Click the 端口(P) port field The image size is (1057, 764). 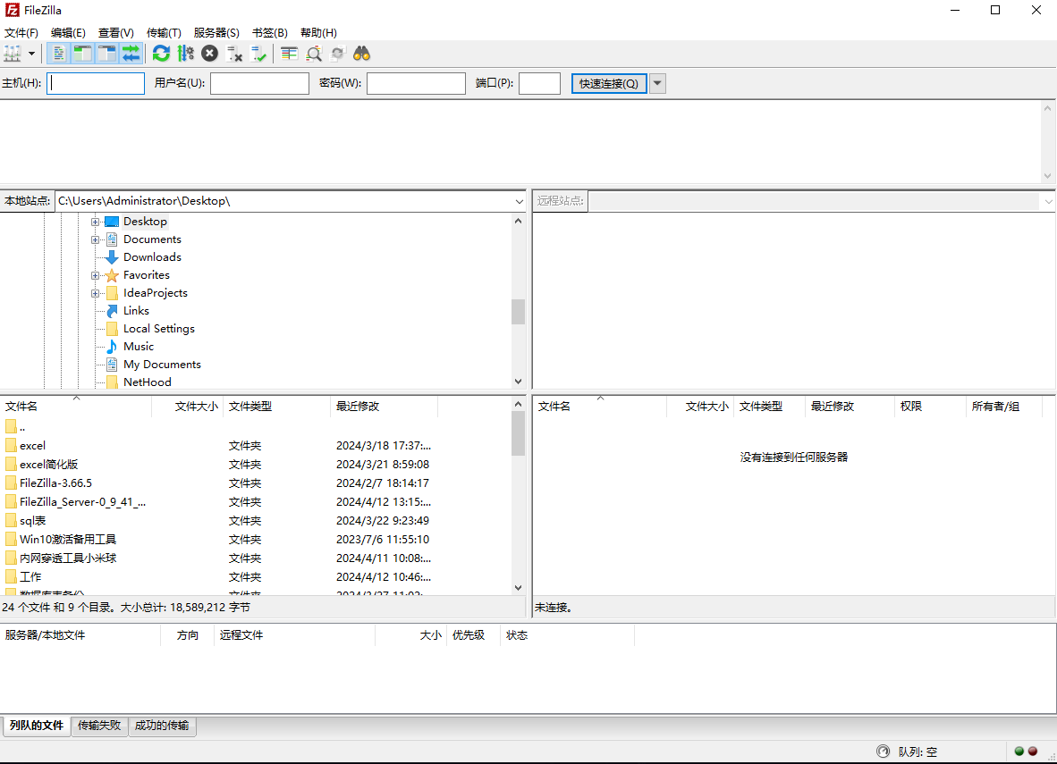[539, 83]
